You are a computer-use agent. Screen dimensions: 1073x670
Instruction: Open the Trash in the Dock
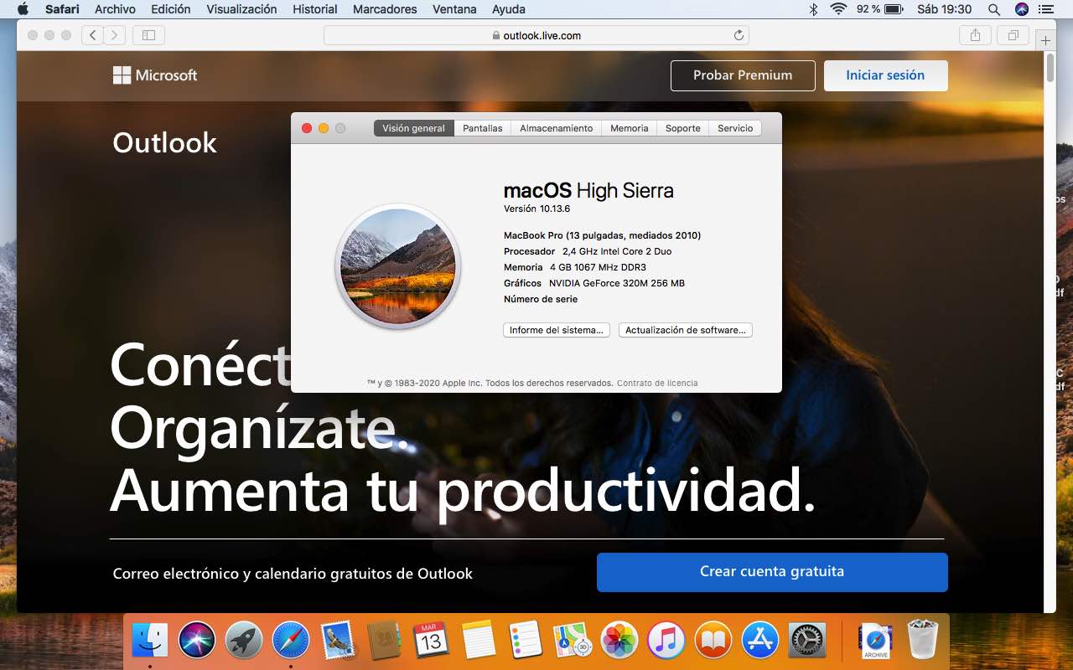pos(923,640)
